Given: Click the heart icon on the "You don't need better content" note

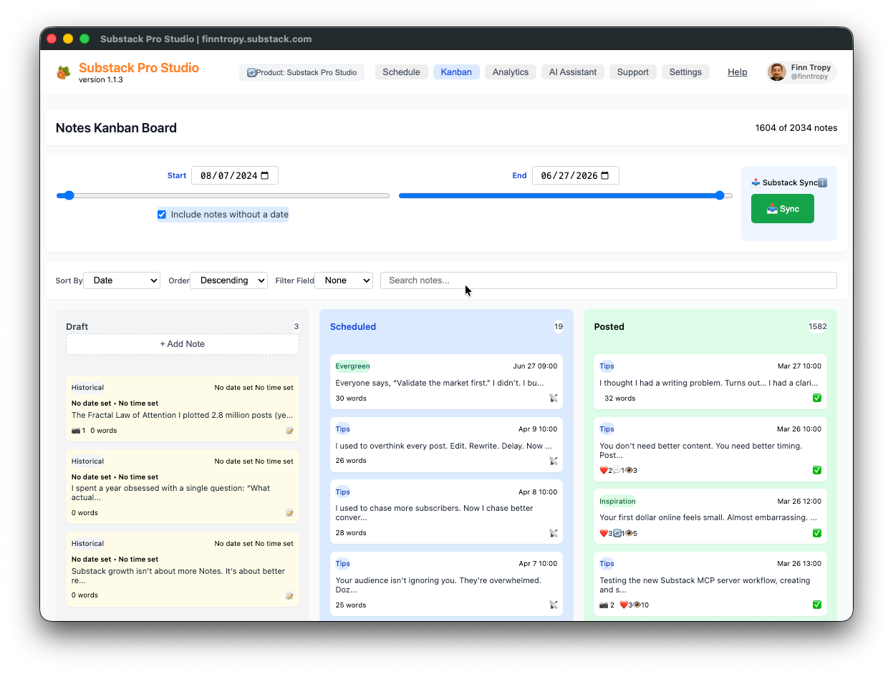Looking at the screenshot, I should pyautogui.click(x=604, y=470).
